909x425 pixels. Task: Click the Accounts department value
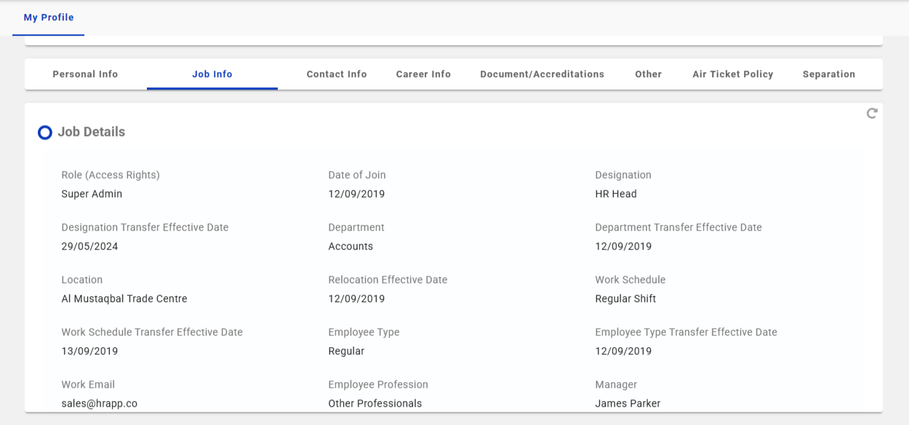[x=351, y=247]
